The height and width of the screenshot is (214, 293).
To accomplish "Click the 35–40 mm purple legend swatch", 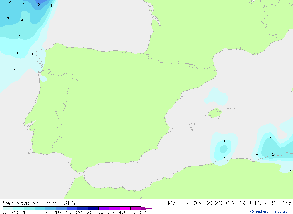I will 114,208.
